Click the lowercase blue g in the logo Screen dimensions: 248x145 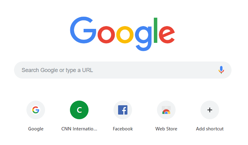click(143, 38)
